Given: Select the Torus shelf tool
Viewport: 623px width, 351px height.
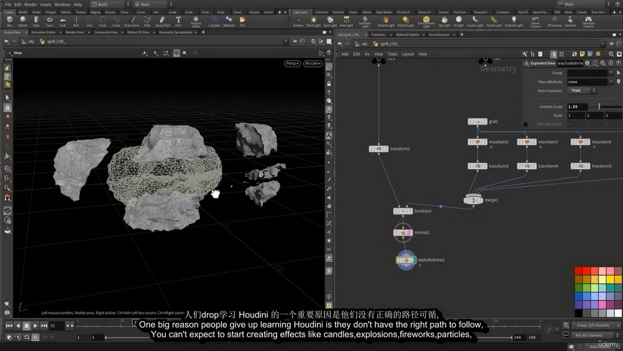Looking at the screenshot, I should point(49,21).
